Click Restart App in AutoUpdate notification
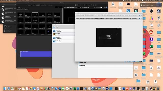The height and width of the screenshot is (91, 163). 159,6
